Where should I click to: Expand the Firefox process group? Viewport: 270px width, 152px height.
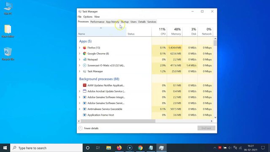point(80,48)
